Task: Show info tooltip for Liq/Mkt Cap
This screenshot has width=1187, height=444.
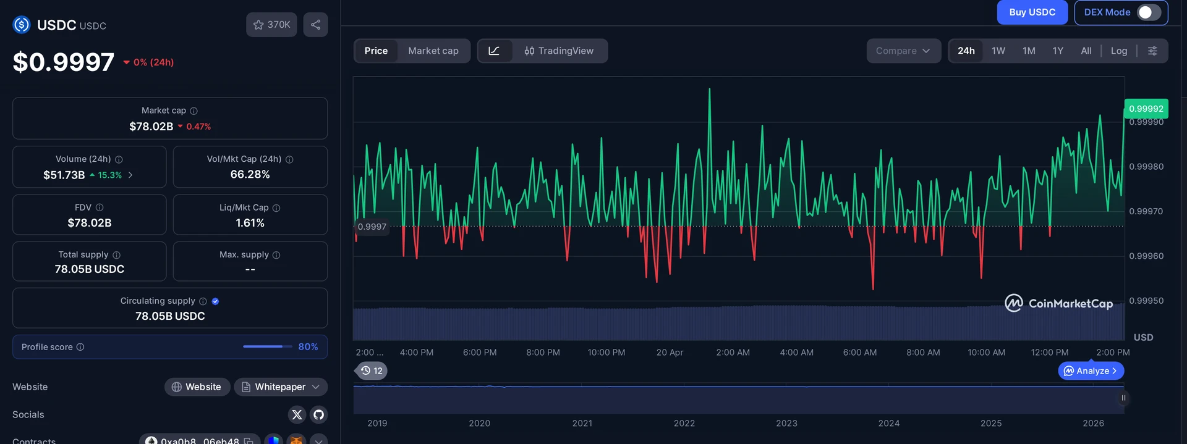Action: tap(276, 208)
